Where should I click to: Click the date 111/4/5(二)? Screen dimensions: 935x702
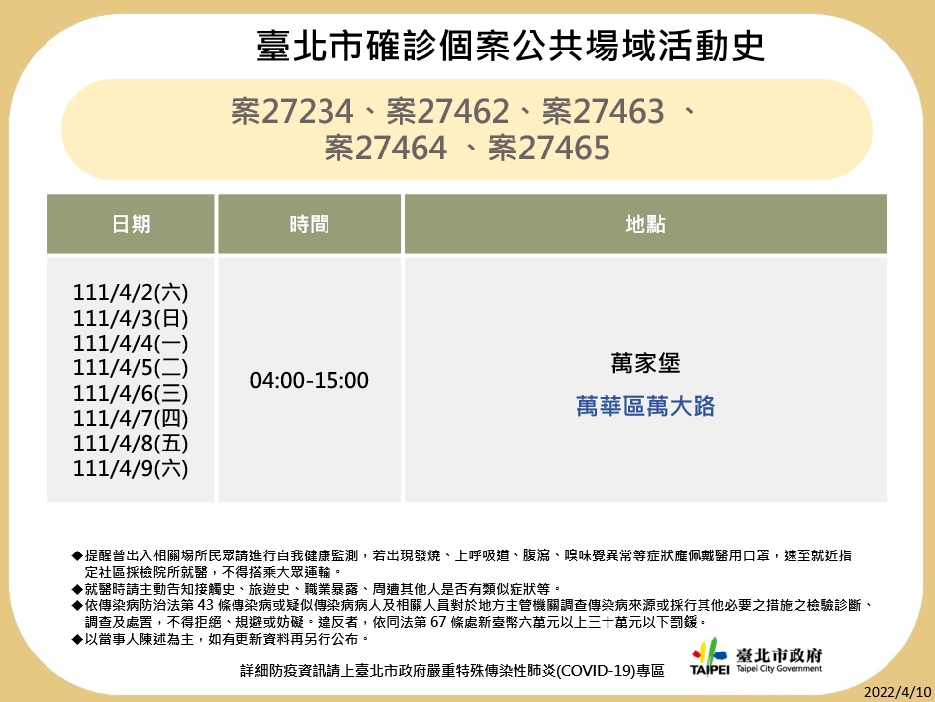click(131, 367)
